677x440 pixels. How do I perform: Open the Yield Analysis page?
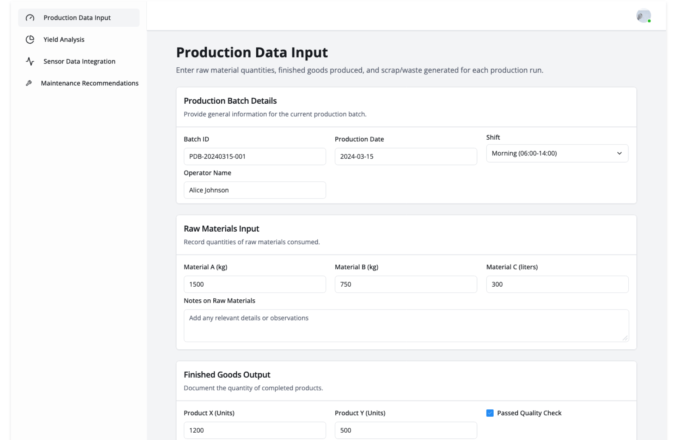64,39
